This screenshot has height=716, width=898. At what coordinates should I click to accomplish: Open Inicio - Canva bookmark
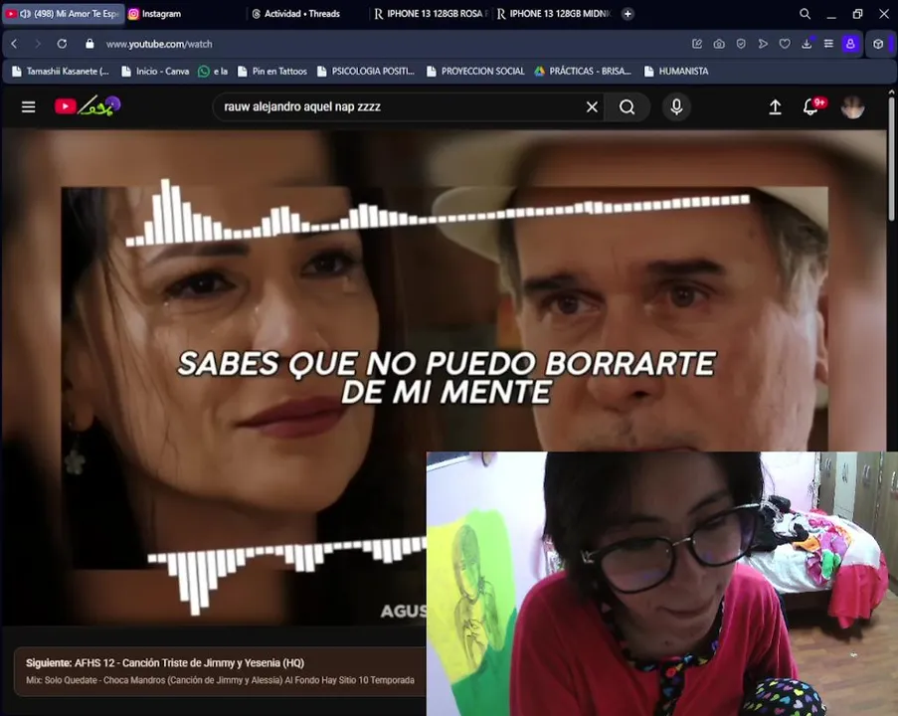click(x=155, y=71)
